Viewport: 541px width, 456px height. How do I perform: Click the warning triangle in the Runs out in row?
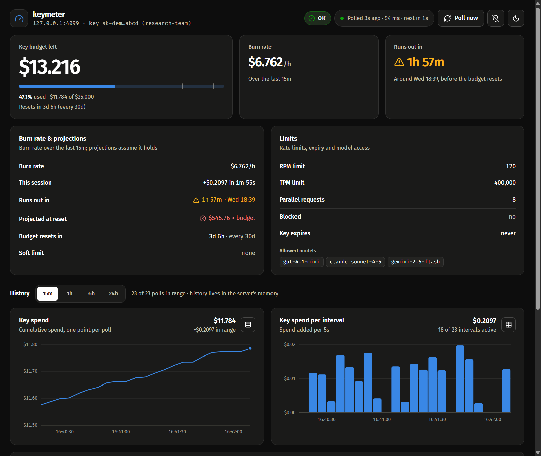(196, 200)
